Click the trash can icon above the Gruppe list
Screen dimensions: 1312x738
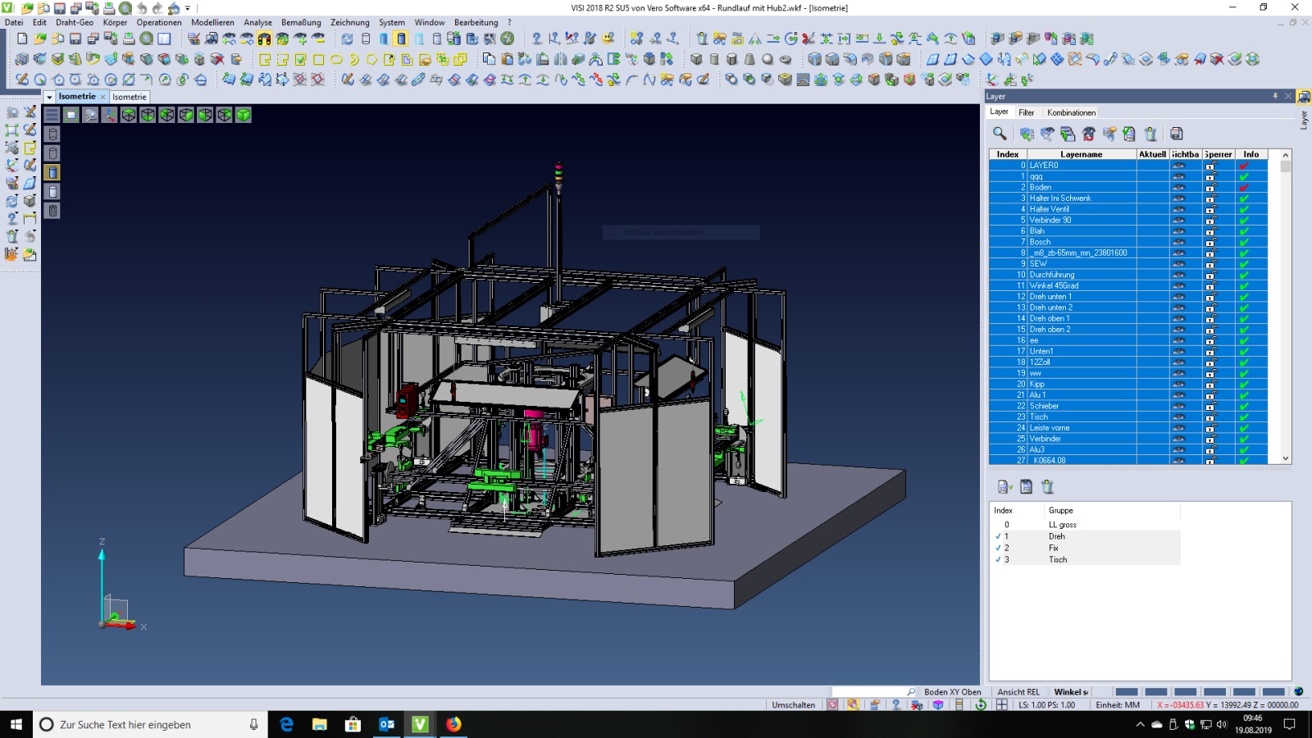point(1047,487)
